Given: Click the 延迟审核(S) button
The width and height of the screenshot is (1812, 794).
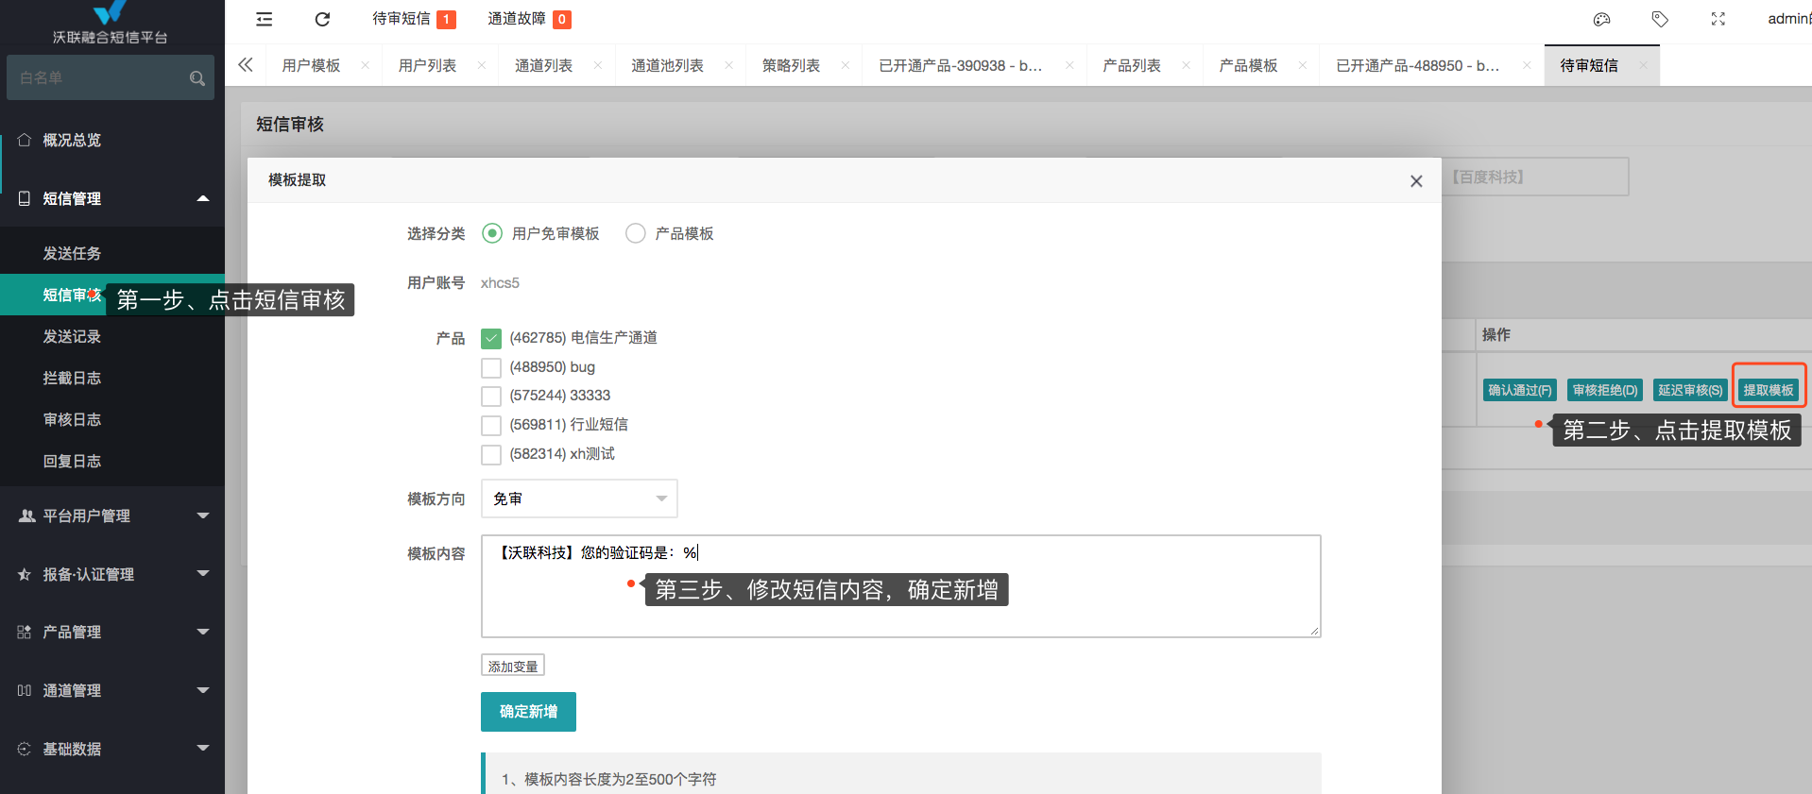Looking at the screenshot, I should coord(1690,390).
